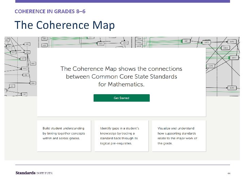Screen dimensions: 245x183
Task: Click the "The Coherence Map" slide title
Action: tap(65, 25)
